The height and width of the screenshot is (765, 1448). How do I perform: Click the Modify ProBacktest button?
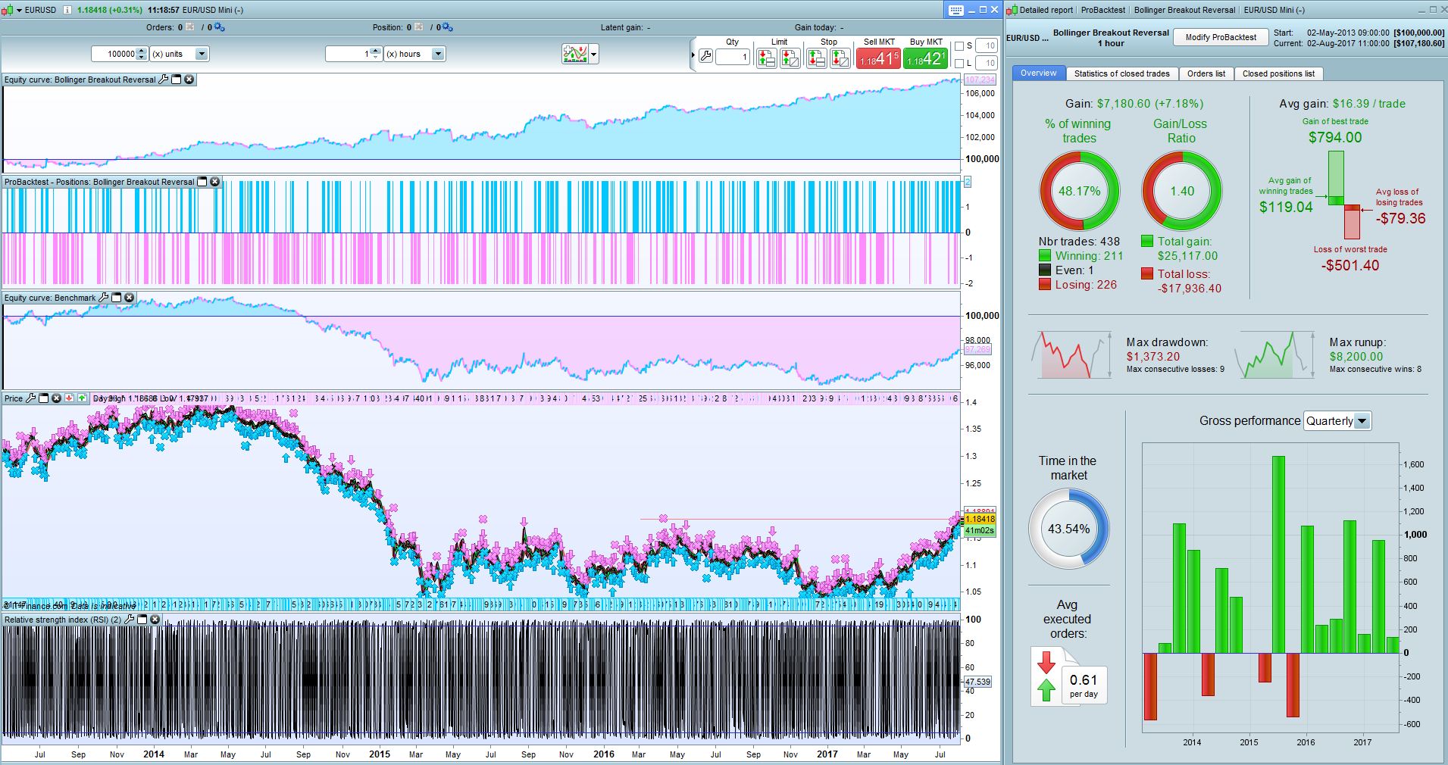coord(1220,37)
